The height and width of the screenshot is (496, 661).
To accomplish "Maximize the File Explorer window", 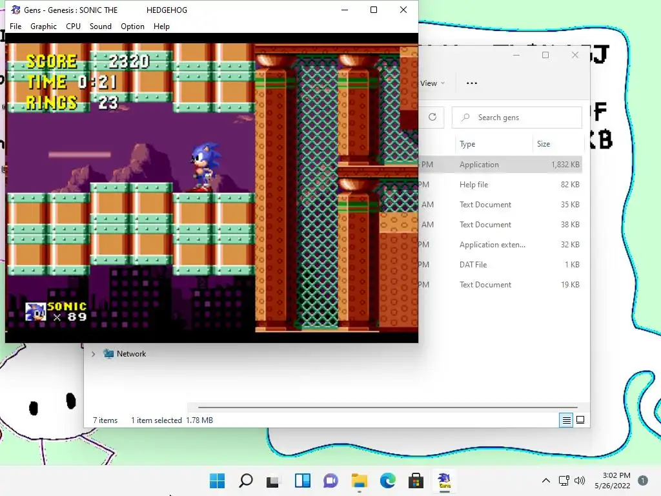I will pos(545,55).
